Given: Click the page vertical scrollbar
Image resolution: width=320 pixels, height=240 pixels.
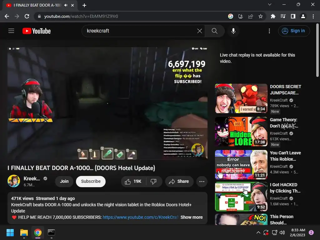Looking at the screenshot, I should point(317,50).
